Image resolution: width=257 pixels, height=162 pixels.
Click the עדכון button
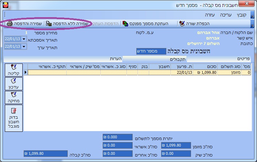pos(14,84)
